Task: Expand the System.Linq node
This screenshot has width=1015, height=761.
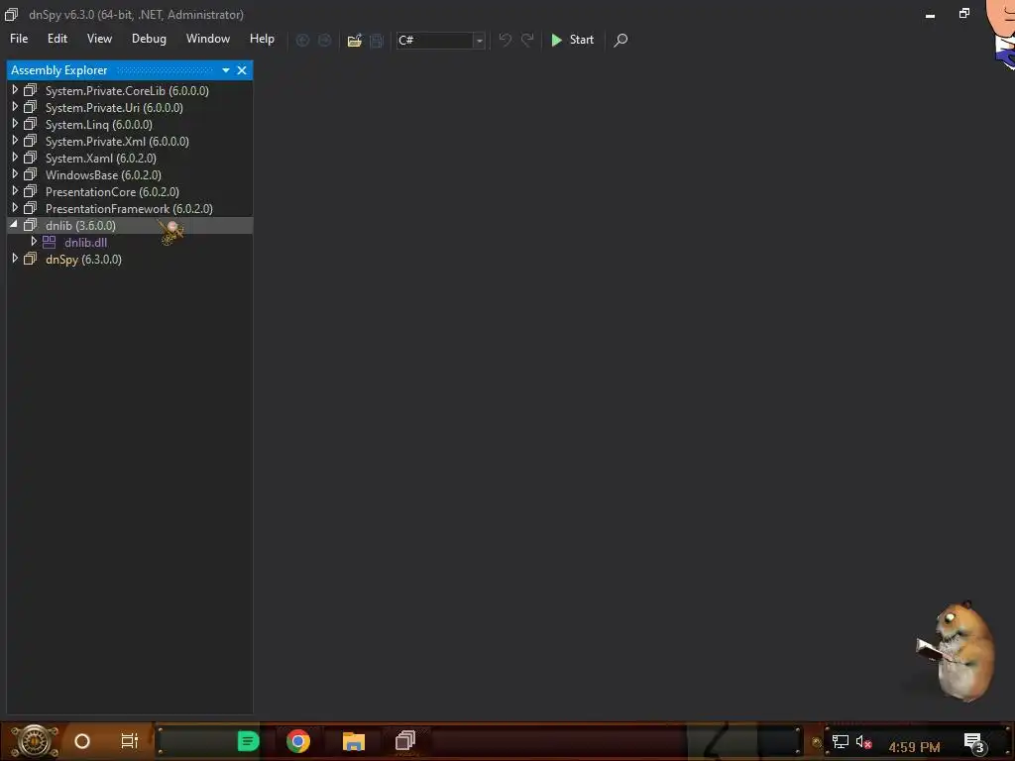Action: [x=15, y=124]
